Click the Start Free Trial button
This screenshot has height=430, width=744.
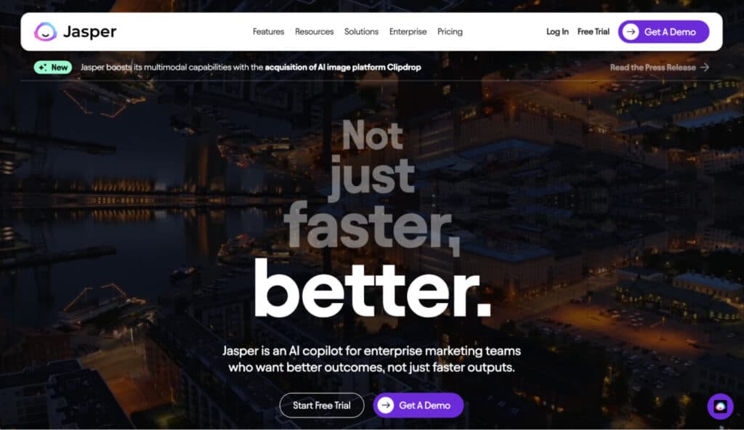(322, 405)
